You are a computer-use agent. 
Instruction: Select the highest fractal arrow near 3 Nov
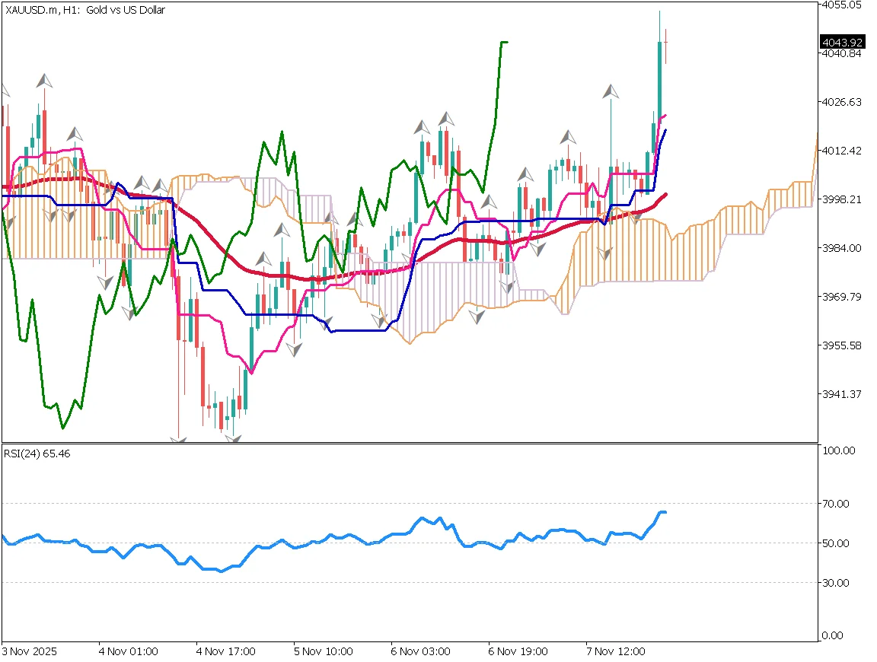[x=46, y=80]
